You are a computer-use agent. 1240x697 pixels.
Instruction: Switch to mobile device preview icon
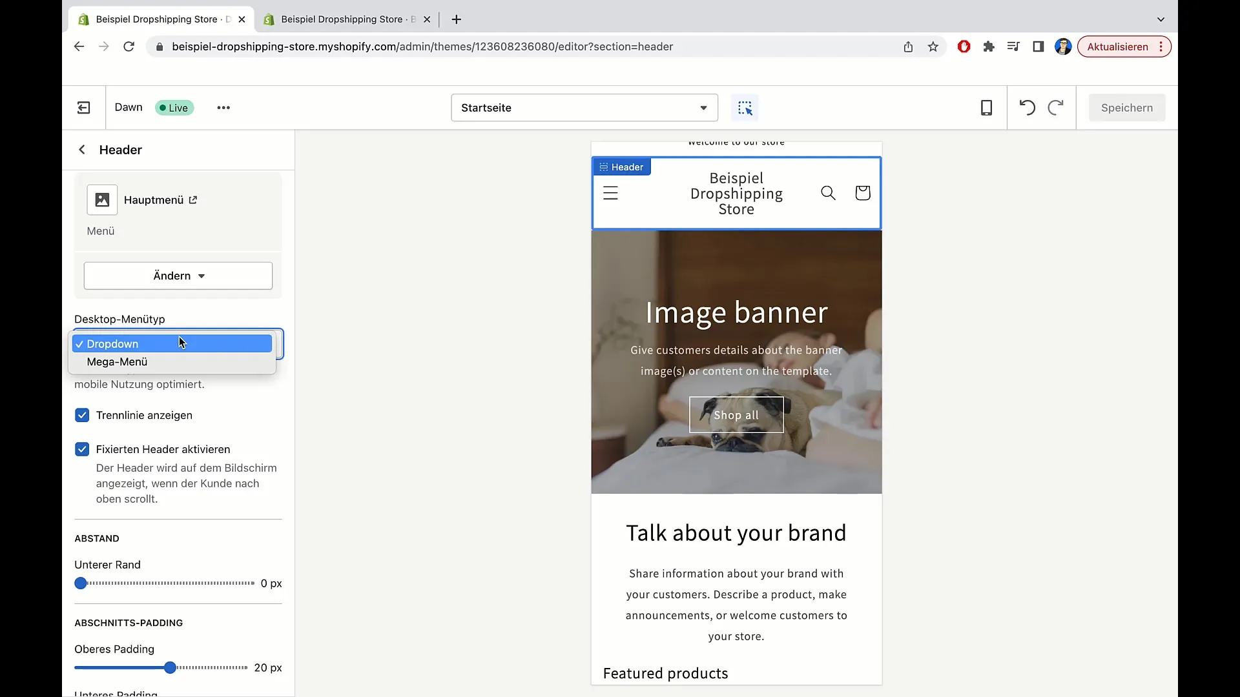click(986, 108)
